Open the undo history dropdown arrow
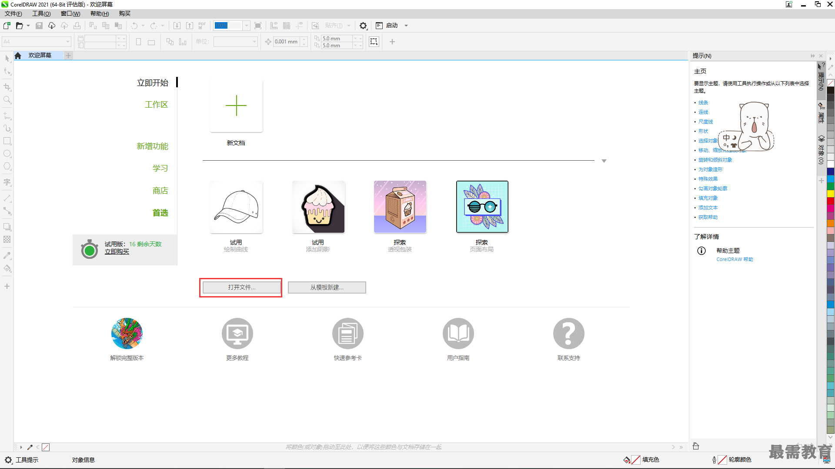 [143, 26]
